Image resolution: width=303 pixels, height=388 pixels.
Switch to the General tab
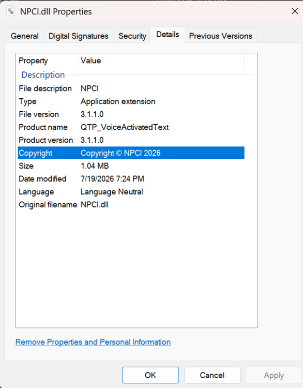pos(25,36)
